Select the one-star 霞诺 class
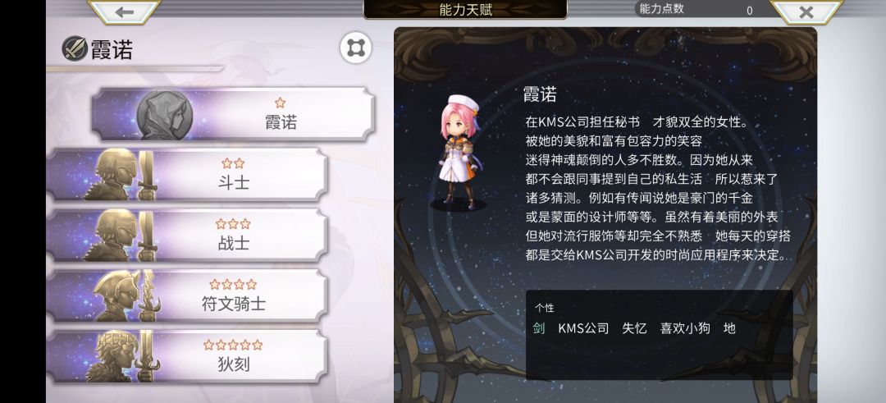 point(233,115)
